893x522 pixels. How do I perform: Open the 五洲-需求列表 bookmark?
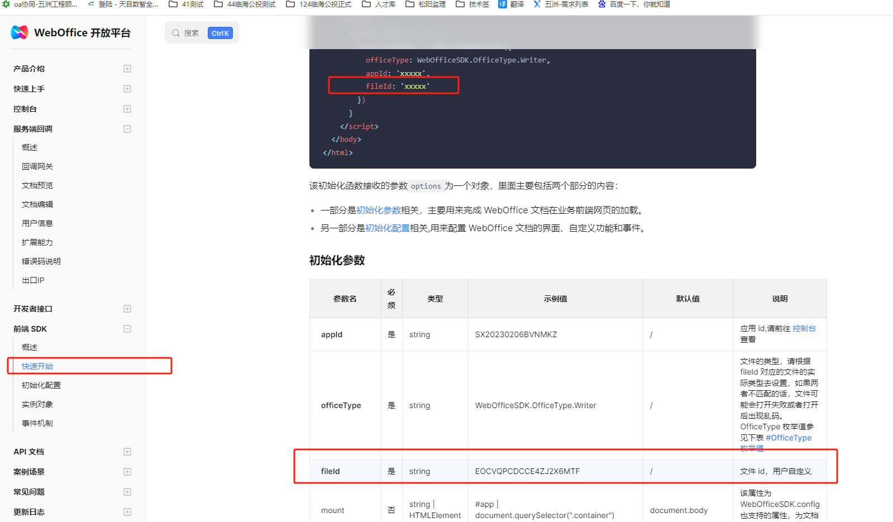(561, 4)
